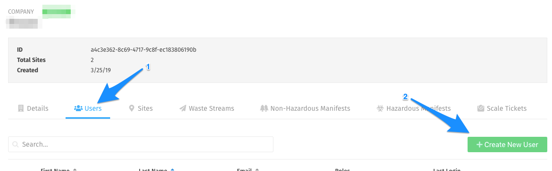Click the scale icon beside Scale Tickets
The width and height of the screenshot is (552, 171).
click(x=481, y=108)
